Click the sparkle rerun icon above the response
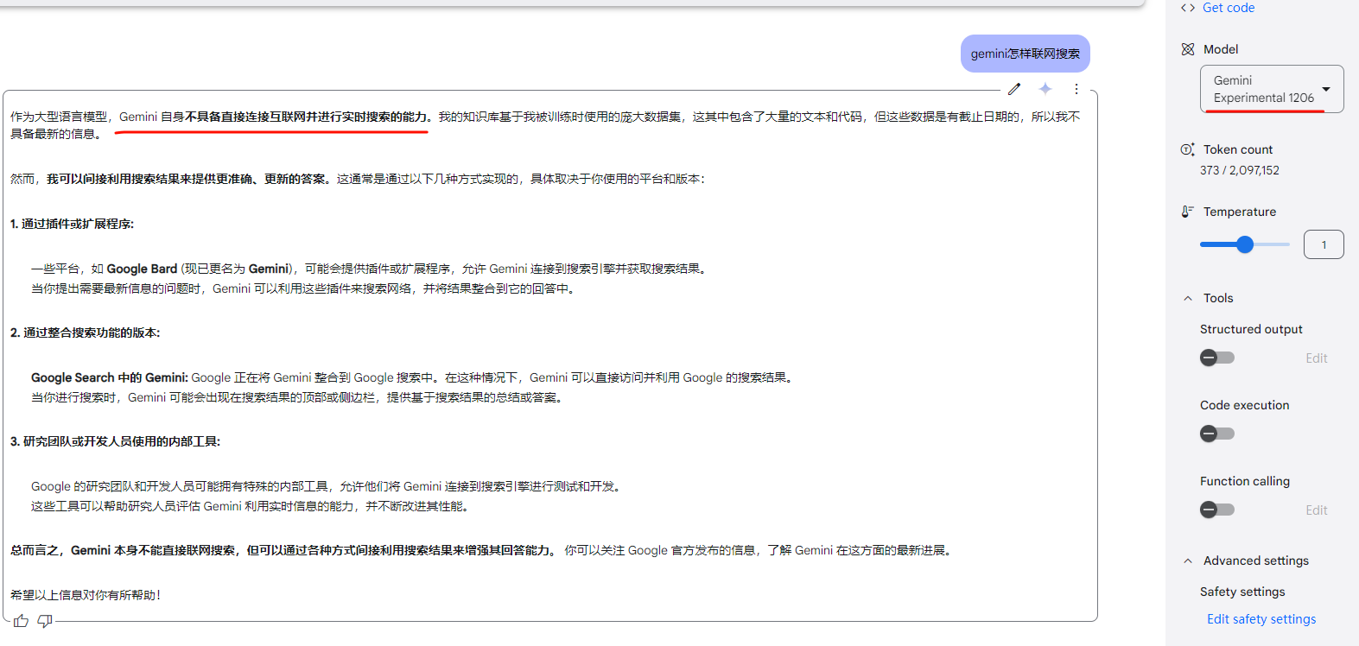 point(1045,89)
